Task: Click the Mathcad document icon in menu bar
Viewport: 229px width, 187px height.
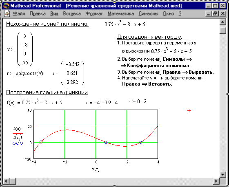Action: pyautogui.click(x=7, y=14)
